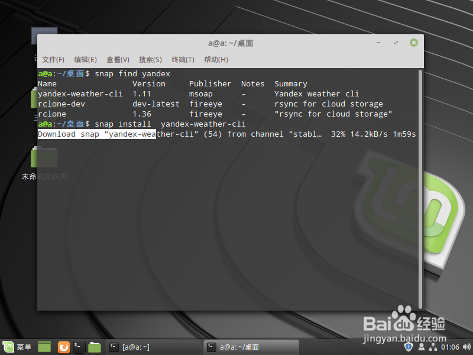The width and height of the screenshot is (473, 355).
Task: Minimize the terminal window
Action: (378, 43)
